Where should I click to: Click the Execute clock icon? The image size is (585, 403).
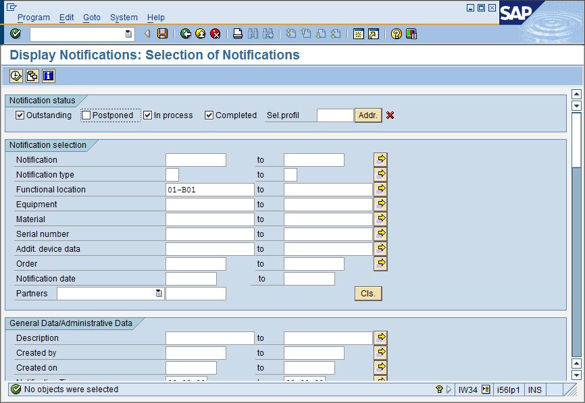tap(16, 76)
